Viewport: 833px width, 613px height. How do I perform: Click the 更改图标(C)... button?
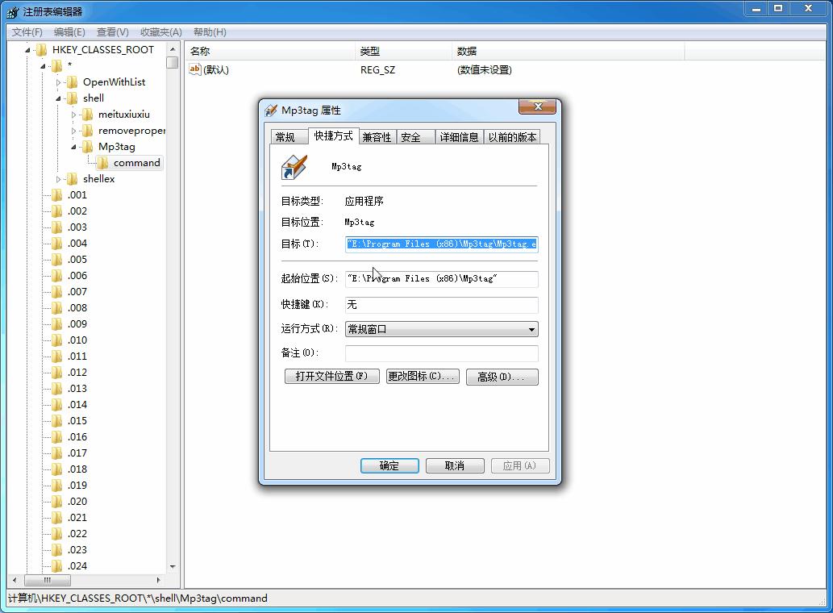[x=423, y=376]
